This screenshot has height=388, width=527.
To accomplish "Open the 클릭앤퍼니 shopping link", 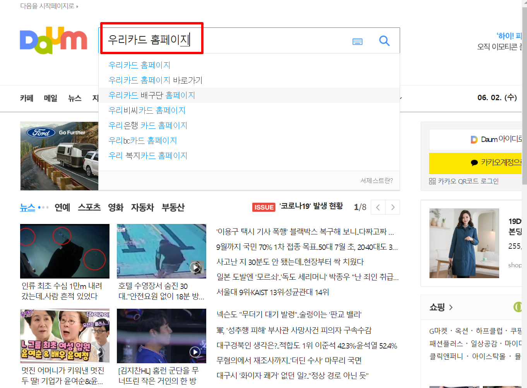I will pos(446,357).
